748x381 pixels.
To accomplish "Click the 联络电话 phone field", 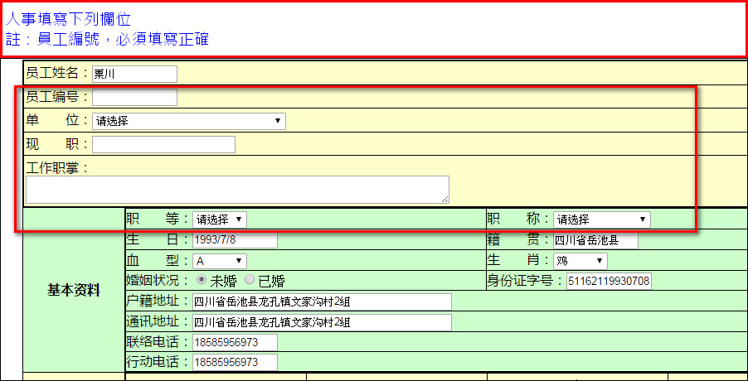I will click(234, 342).
